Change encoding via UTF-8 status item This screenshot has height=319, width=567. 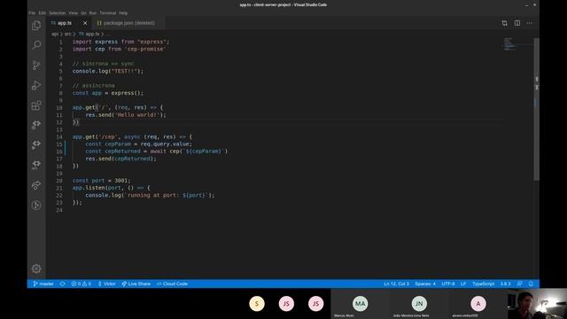(448, 284)
